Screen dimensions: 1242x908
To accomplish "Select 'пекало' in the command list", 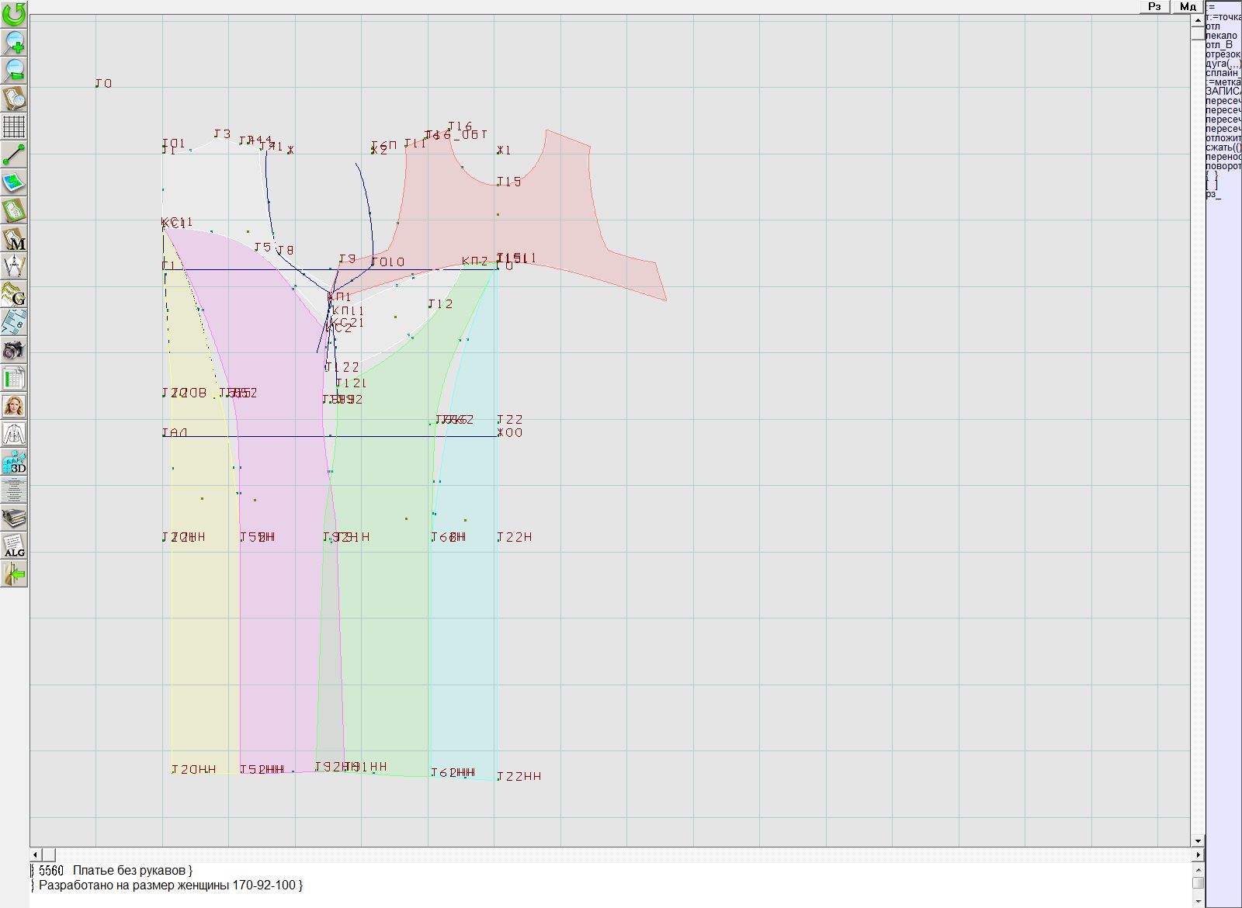I will point(1223,36).
